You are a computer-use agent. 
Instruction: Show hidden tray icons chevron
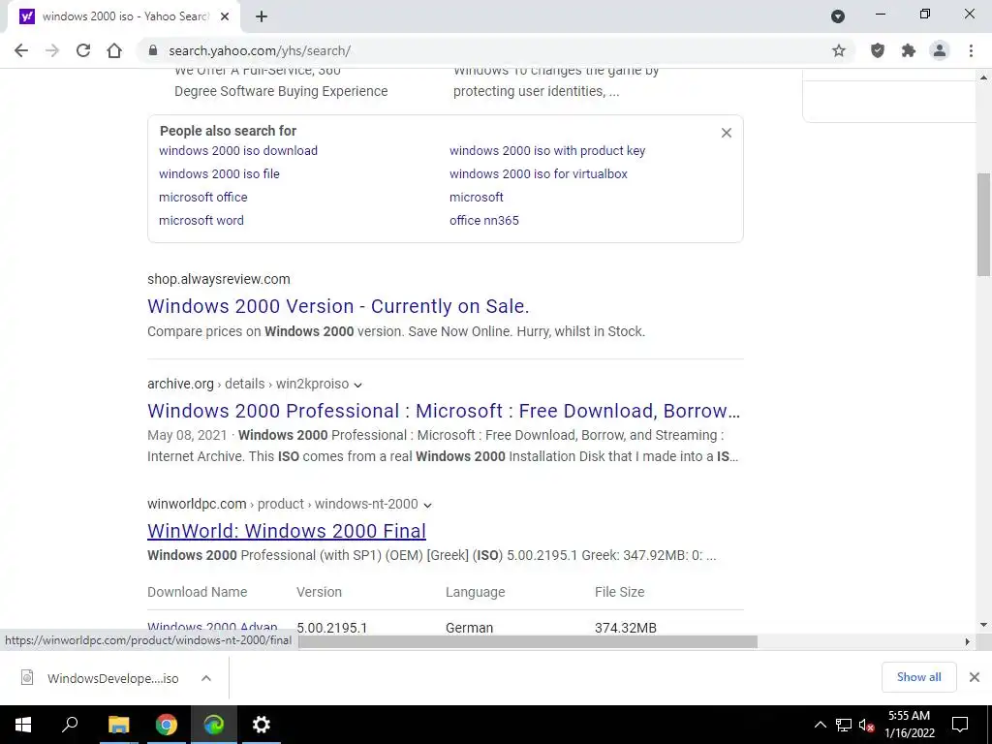(x=820, y=725)
